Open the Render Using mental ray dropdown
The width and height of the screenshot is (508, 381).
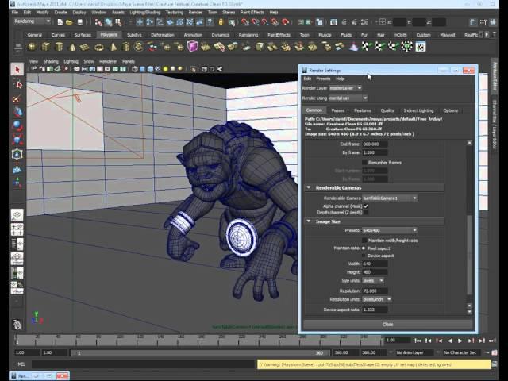(348, 98)
